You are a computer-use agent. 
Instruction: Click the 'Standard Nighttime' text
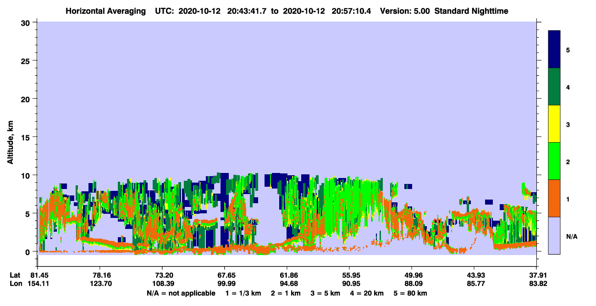pos(471,11)
